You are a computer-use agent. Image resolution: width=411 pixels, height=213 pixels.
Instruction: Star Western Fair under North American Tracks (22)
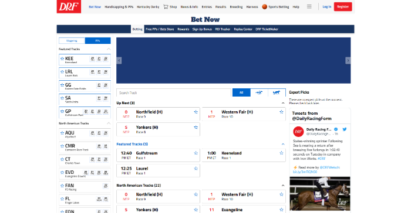click(281, 194)
